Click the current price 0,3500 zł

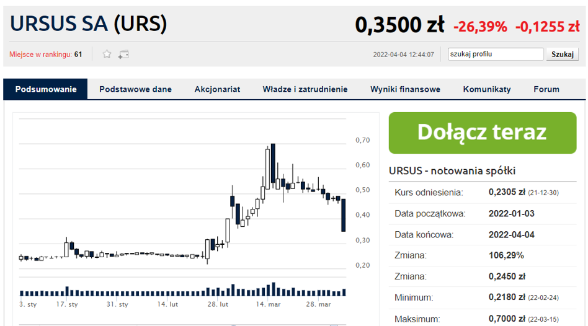pos(399,25)
